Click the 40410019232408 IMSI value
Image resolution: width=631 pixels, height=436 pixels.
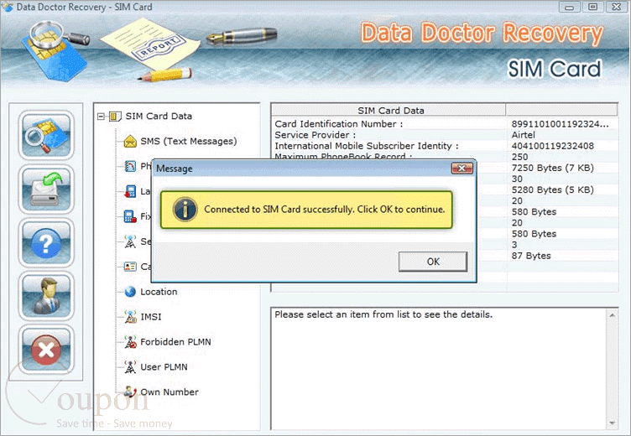[x=552, y=146]
